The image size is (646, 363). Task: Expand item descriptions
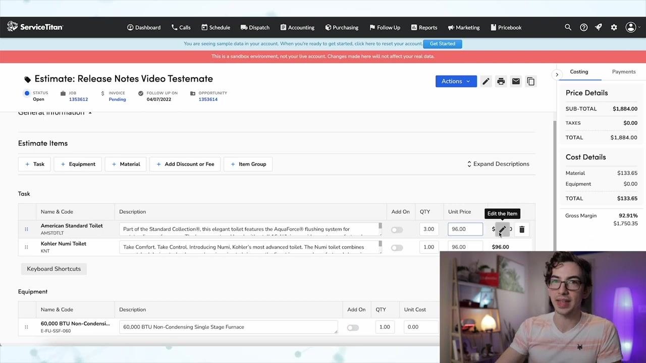[498, 164]
